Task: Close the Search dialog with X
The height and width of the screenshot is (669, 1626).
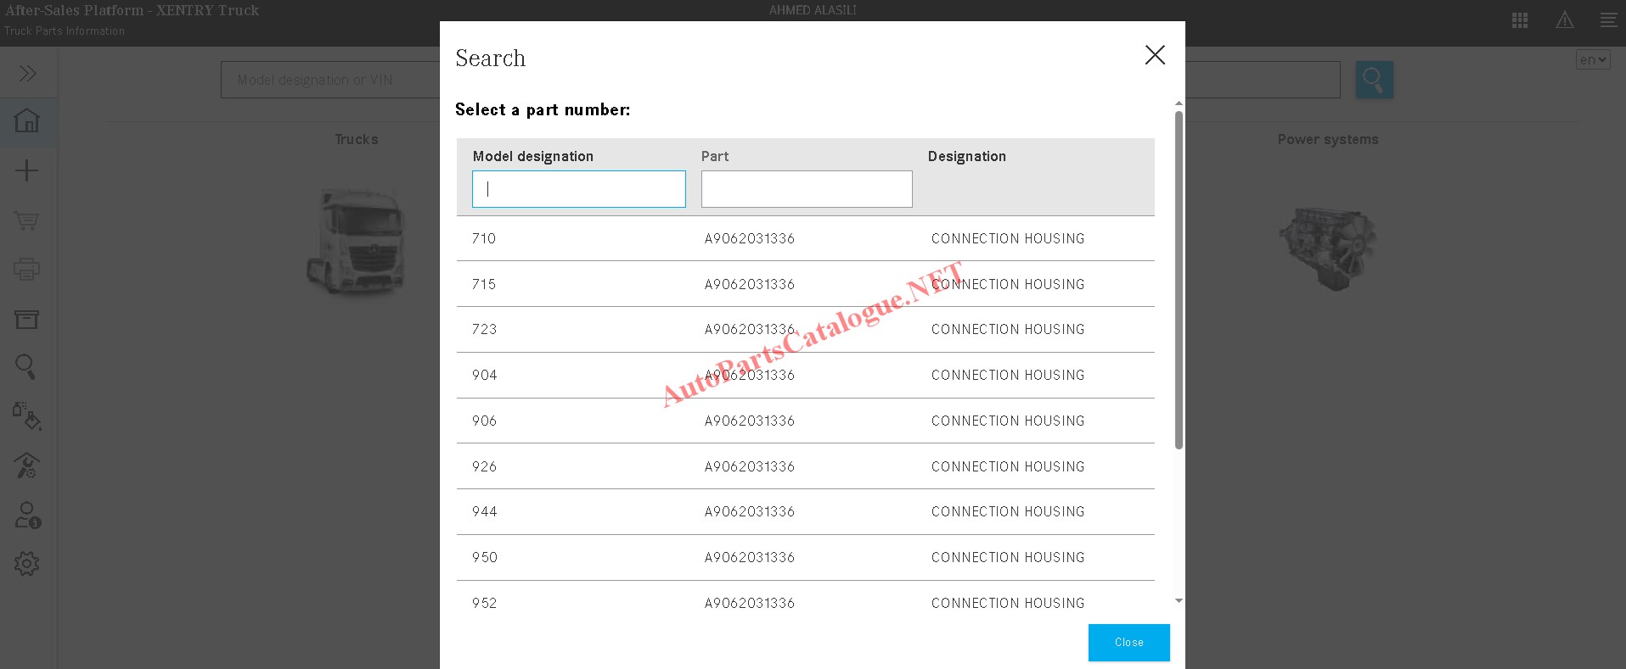Action: point(1155,55)
